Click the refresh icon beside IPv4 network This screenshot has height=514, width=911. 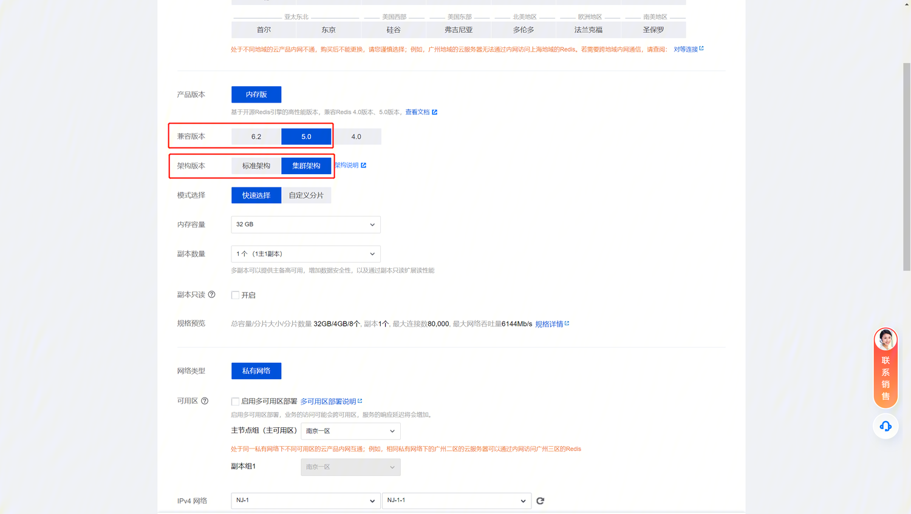[540, 501]
